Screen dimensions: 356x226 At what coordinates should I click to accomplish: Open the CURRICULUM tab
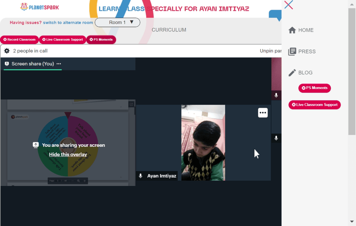pos(169,30)
